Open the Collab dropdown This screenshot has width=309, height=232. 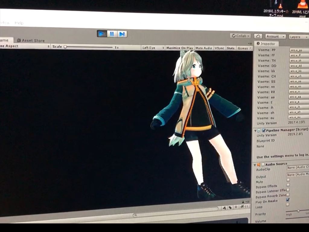[240, 36]
